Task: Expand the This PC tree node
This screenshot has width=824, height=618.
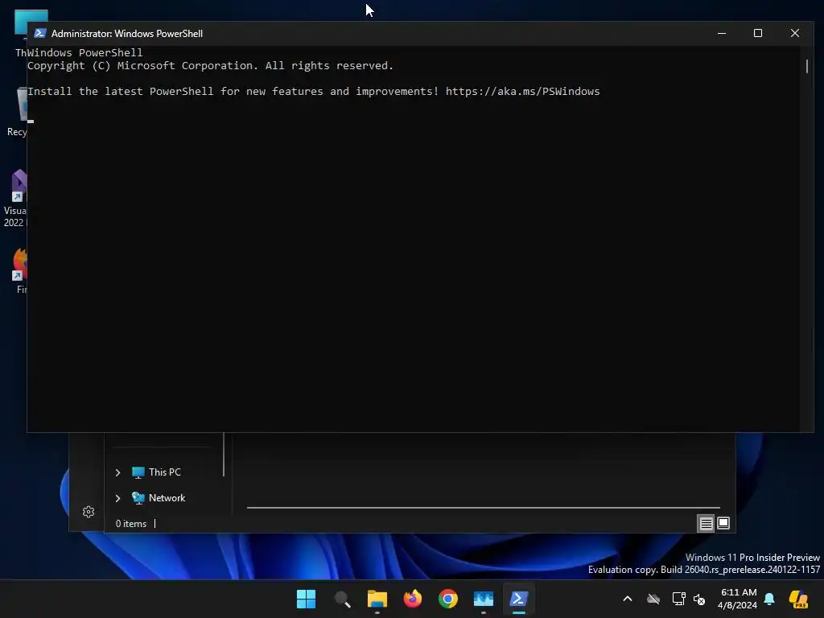Action: (x=117, y=472)
